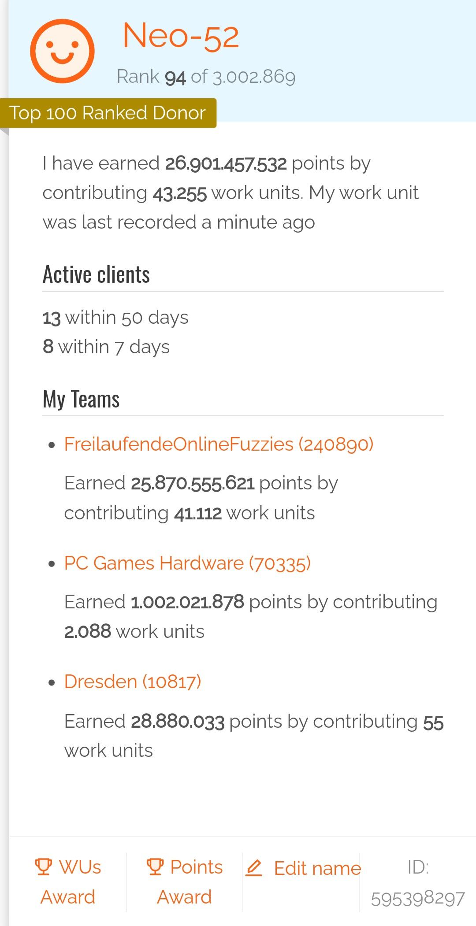Click the 13 within 50 days line
Image resolution: width=476 pixels, height=926 pixels.
pos(115,318)
